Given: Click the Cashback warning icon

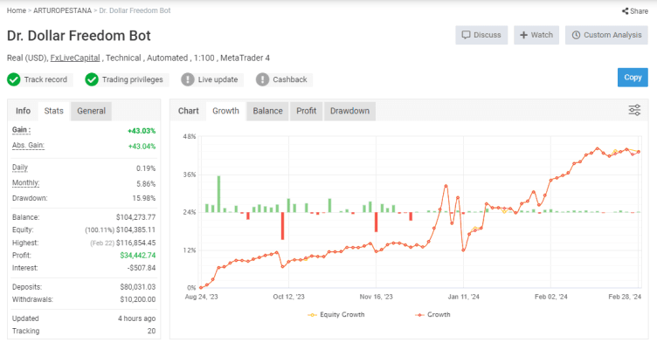Looking at the screenshot, I should click(262, 79).
